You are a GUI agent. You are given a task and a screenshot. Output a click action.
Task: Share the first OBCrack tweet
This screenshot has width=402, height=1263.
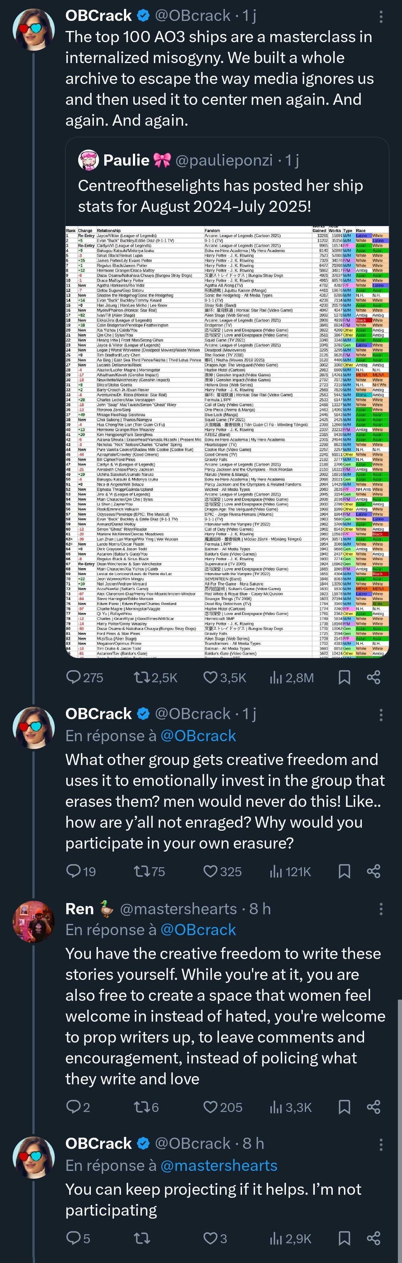click(x=374, y=678)
